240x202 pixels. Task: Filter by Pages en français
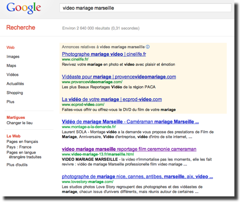point(22,141)
